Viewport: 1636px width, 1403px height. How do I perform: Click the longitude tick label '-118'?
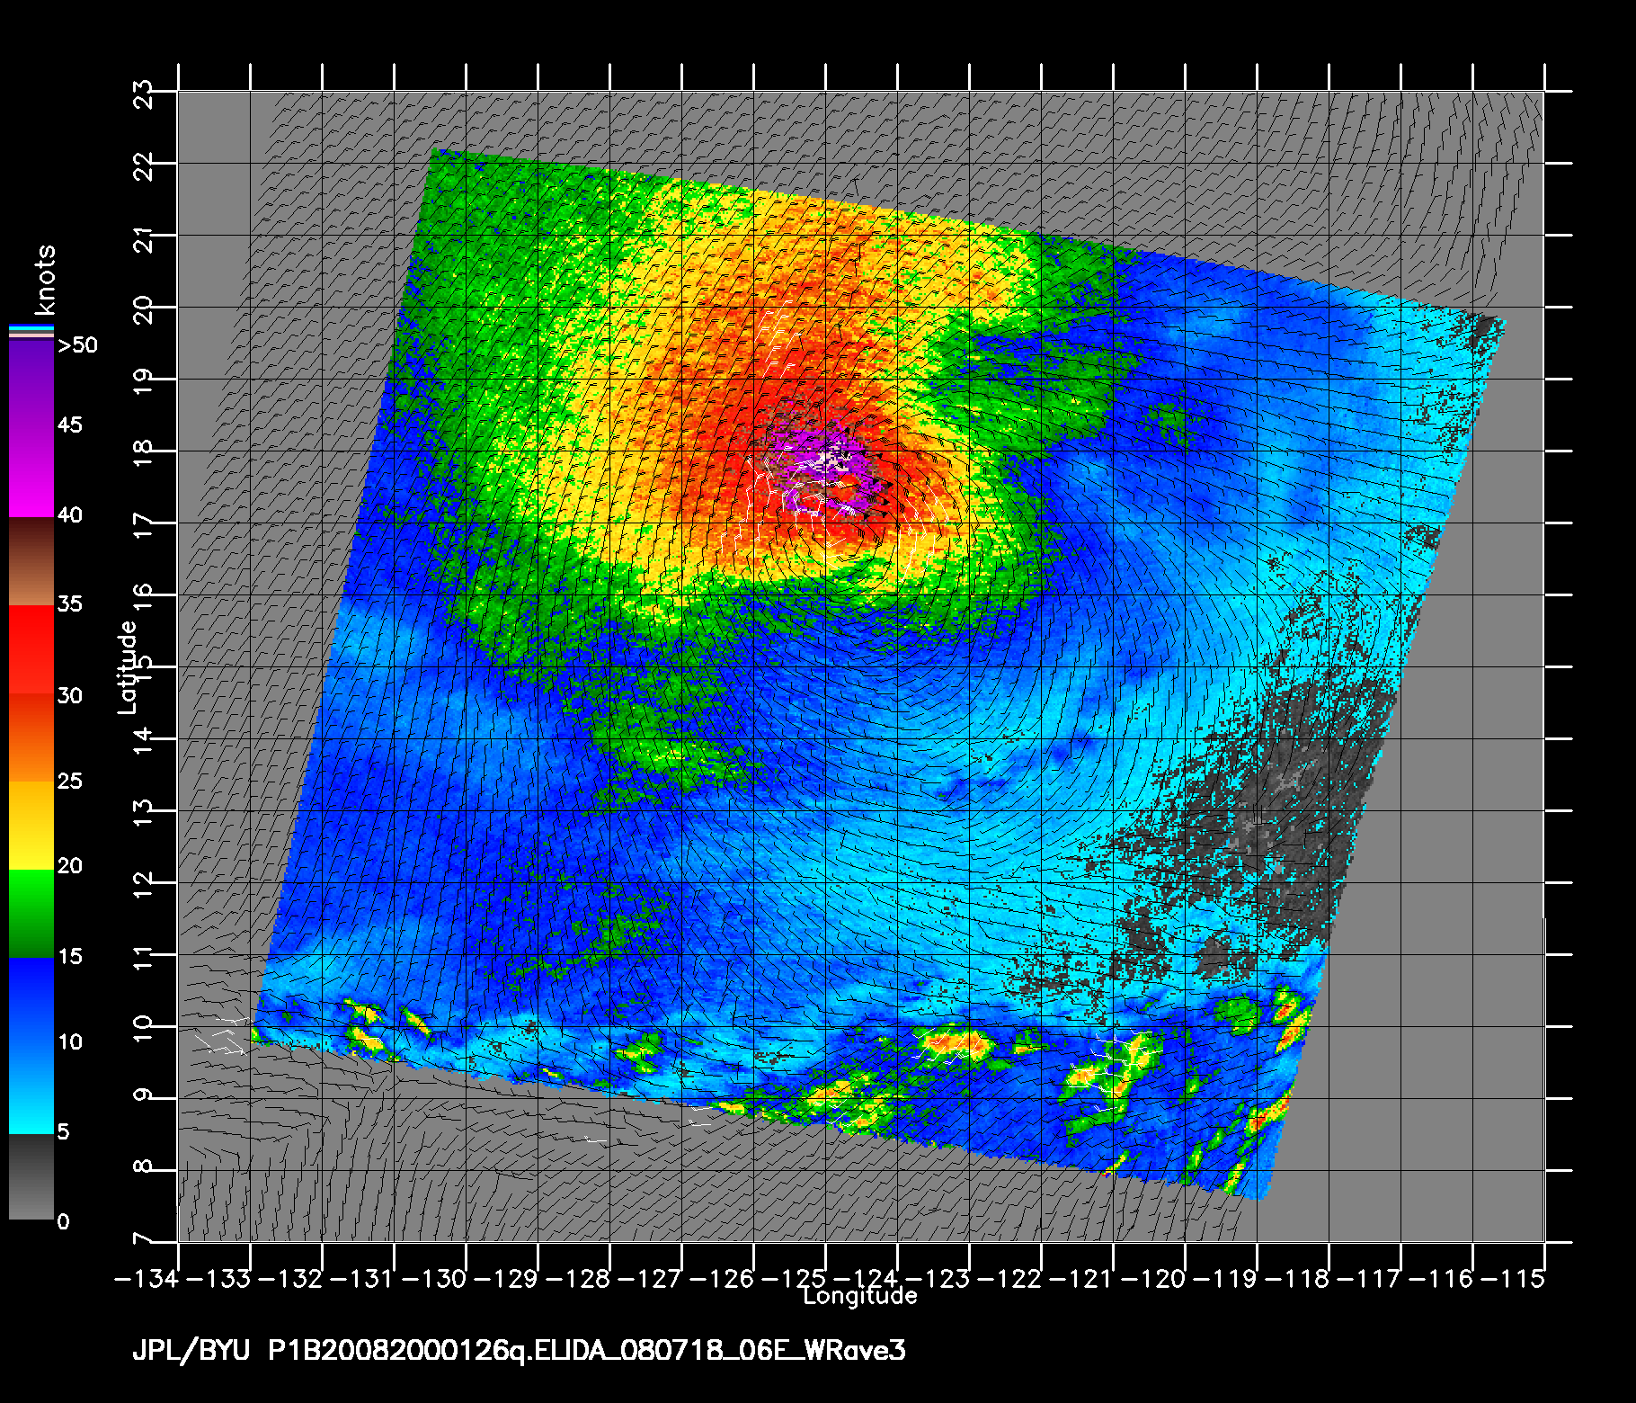[x=1297, y=1278]
